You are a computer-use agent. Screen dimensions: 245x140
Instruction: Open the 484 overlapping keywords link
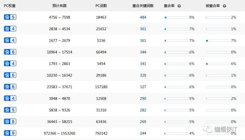143,17
